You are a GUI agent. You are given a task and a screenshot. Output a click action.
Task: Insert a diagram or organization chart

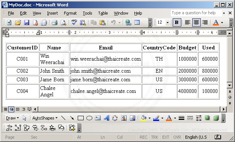click(115, 118)
